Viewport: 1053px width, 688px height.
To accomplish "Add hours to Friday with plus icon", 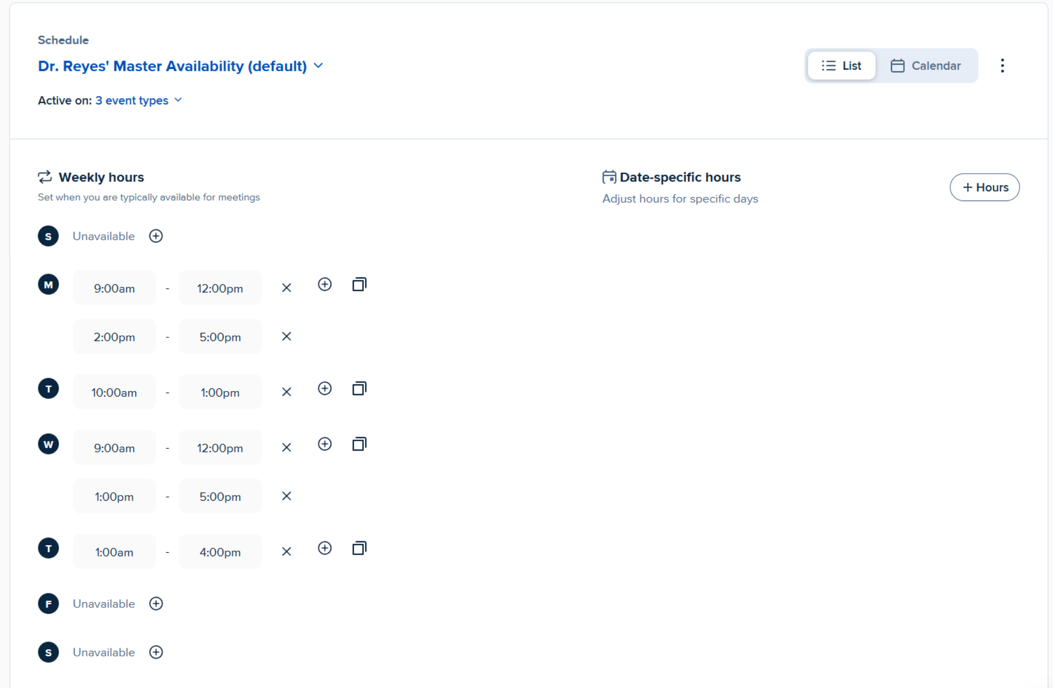I will tap(156, 603).
